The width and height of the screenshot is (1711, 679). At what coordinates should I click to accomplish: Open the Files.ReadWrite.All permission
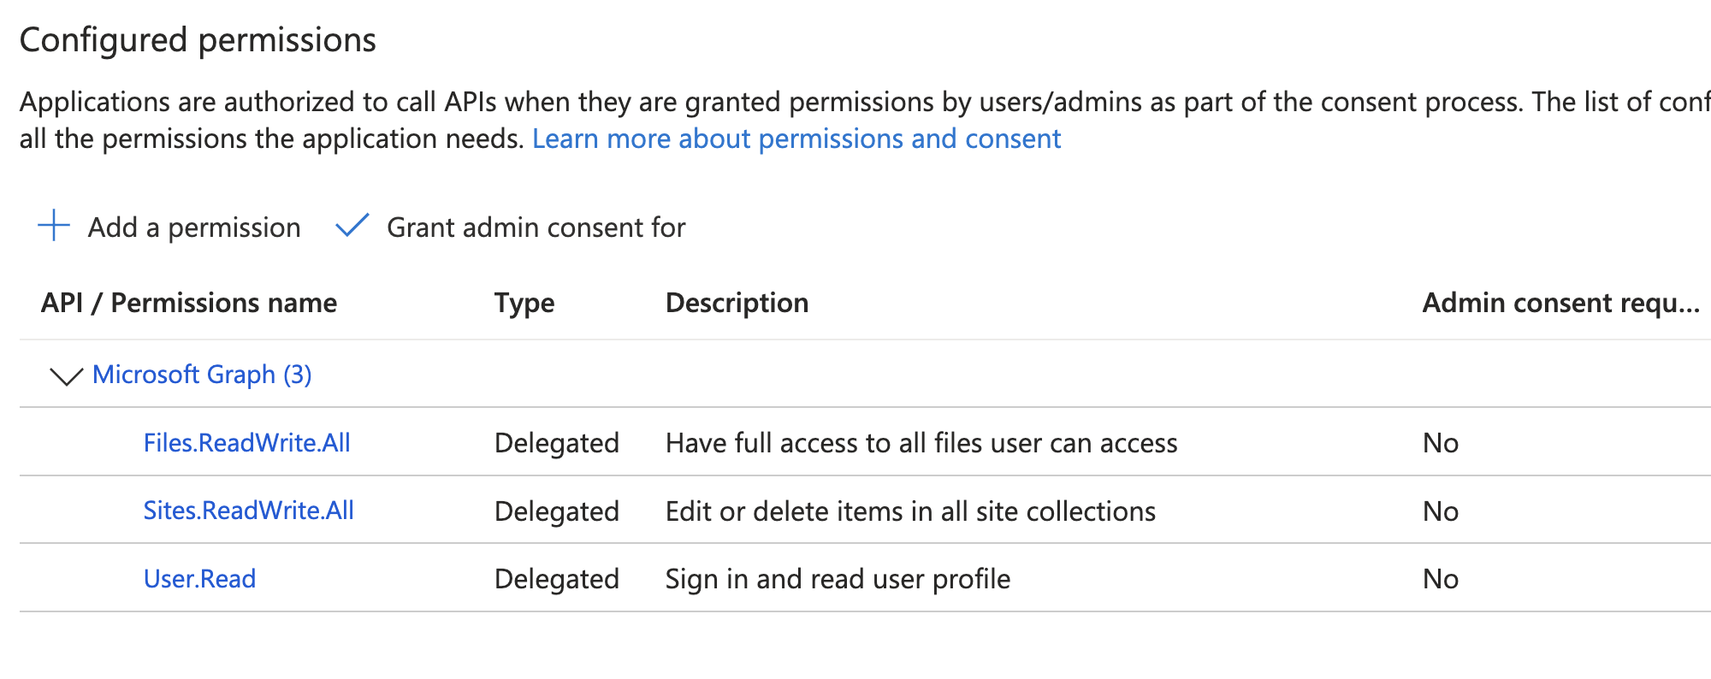click(247, 443)
